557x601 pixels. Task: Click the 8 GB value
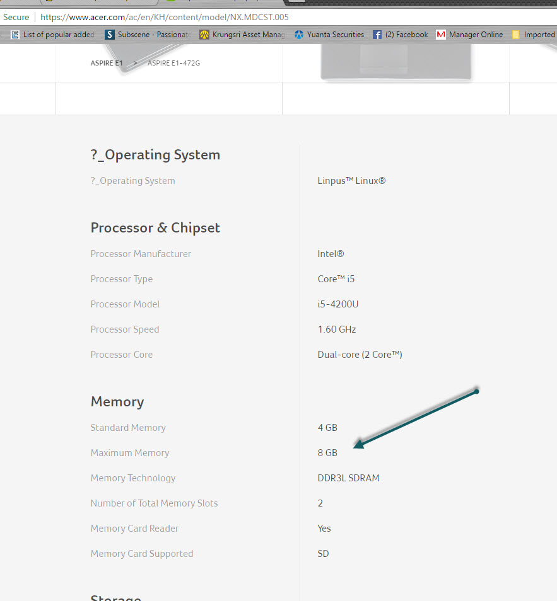(327, 453)
